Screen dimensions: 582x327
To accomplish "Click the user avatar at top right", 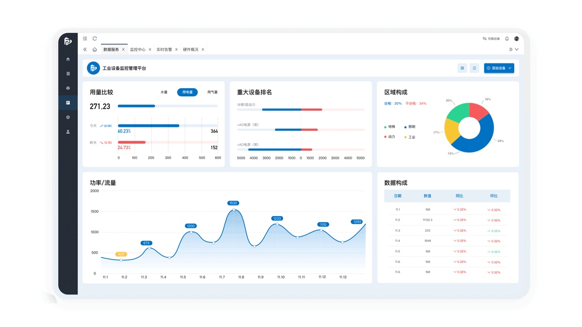I will [x=517, y=39].
